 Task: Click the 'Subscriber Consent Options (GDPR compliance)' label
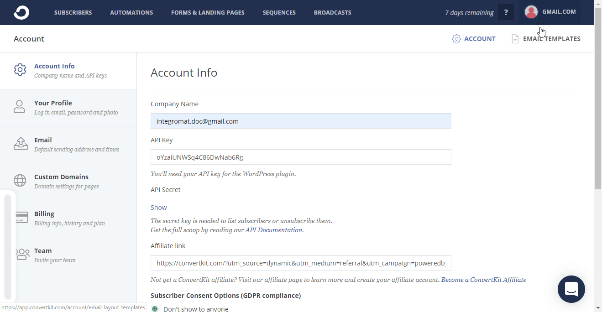(225, 296)
